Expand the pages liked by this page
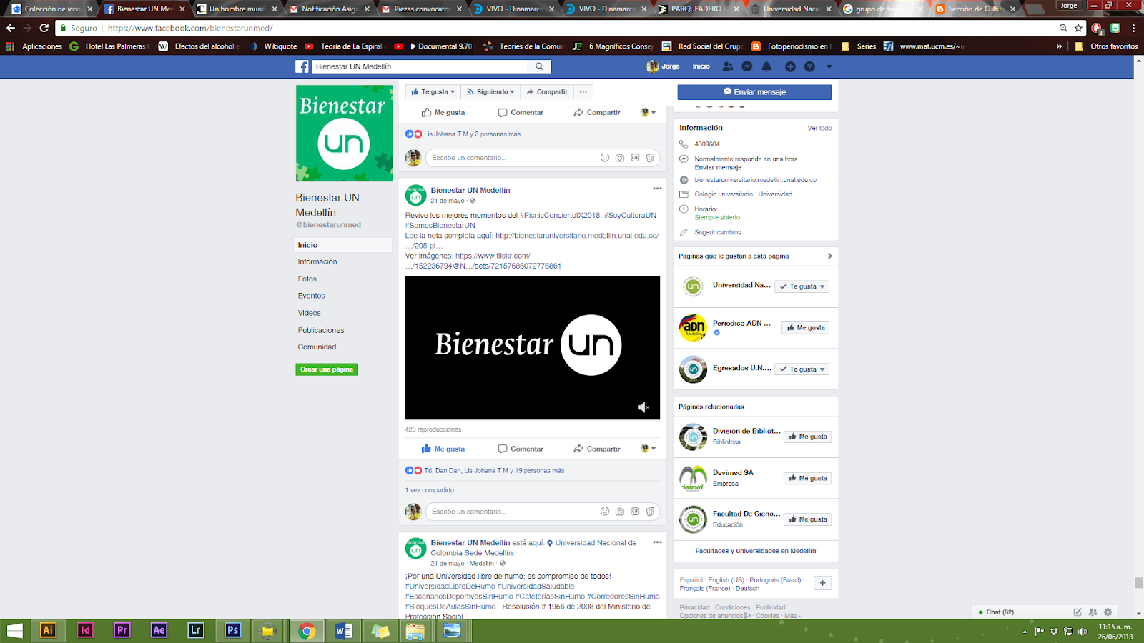Viewport: 1144px width, 643px height. [x=829, y=256]
